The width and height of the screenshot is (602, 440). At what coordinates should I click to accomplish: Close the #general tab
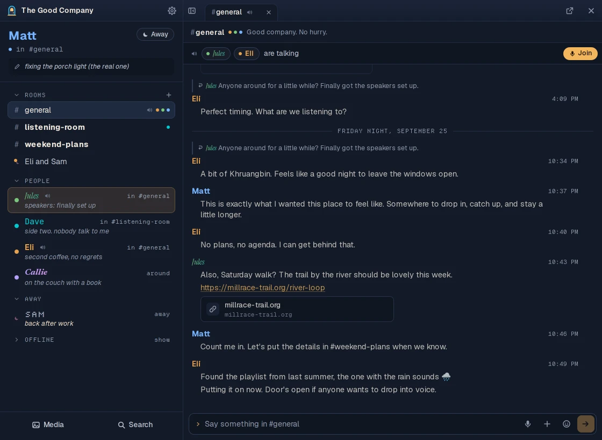(269, 12)
